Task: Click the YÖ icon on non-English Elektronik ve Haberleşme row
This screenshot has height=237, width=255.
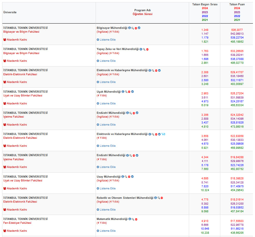Action: pos(163,134)
